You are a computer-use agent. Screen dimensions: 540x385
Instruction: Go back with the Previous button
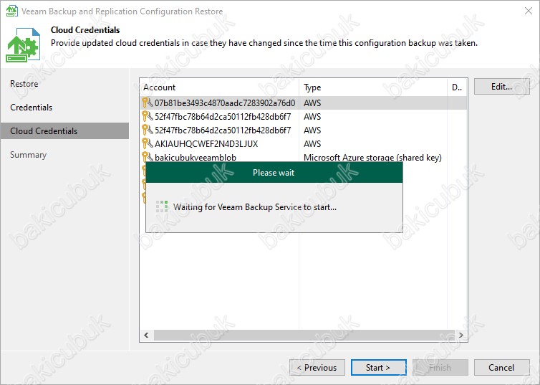(317, 367)
